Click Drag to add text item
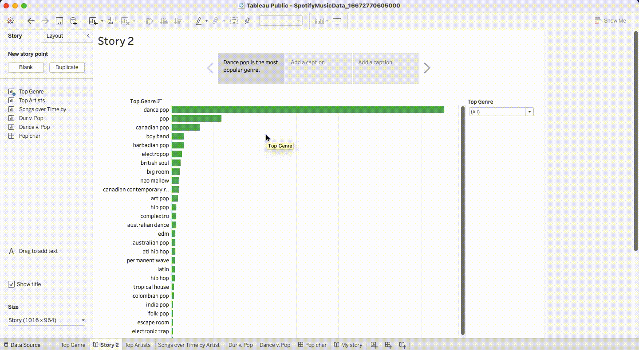639x350 pixels. coord(33,251)
